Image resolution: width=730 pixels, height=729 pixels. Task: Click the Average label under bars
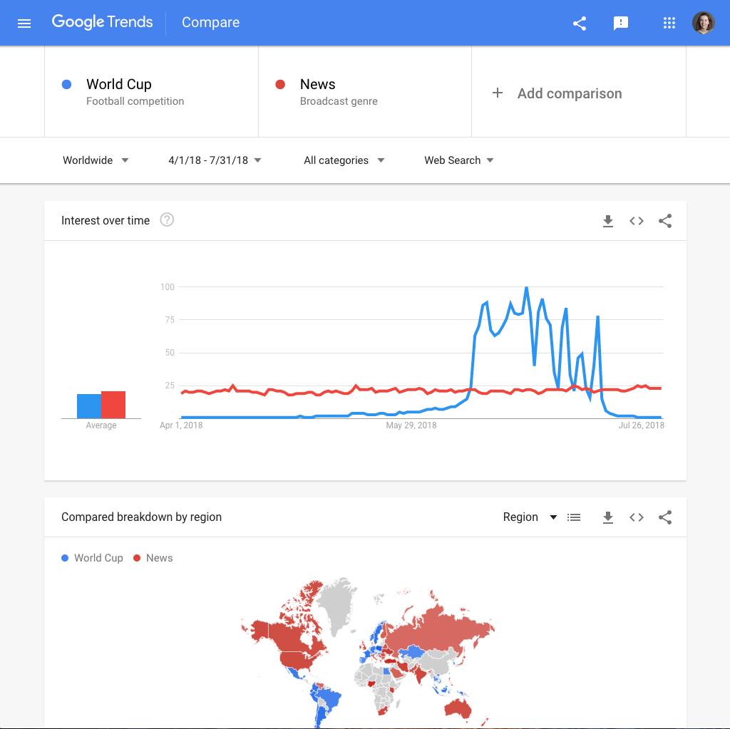pyautogui.click(x=101, y=425)
